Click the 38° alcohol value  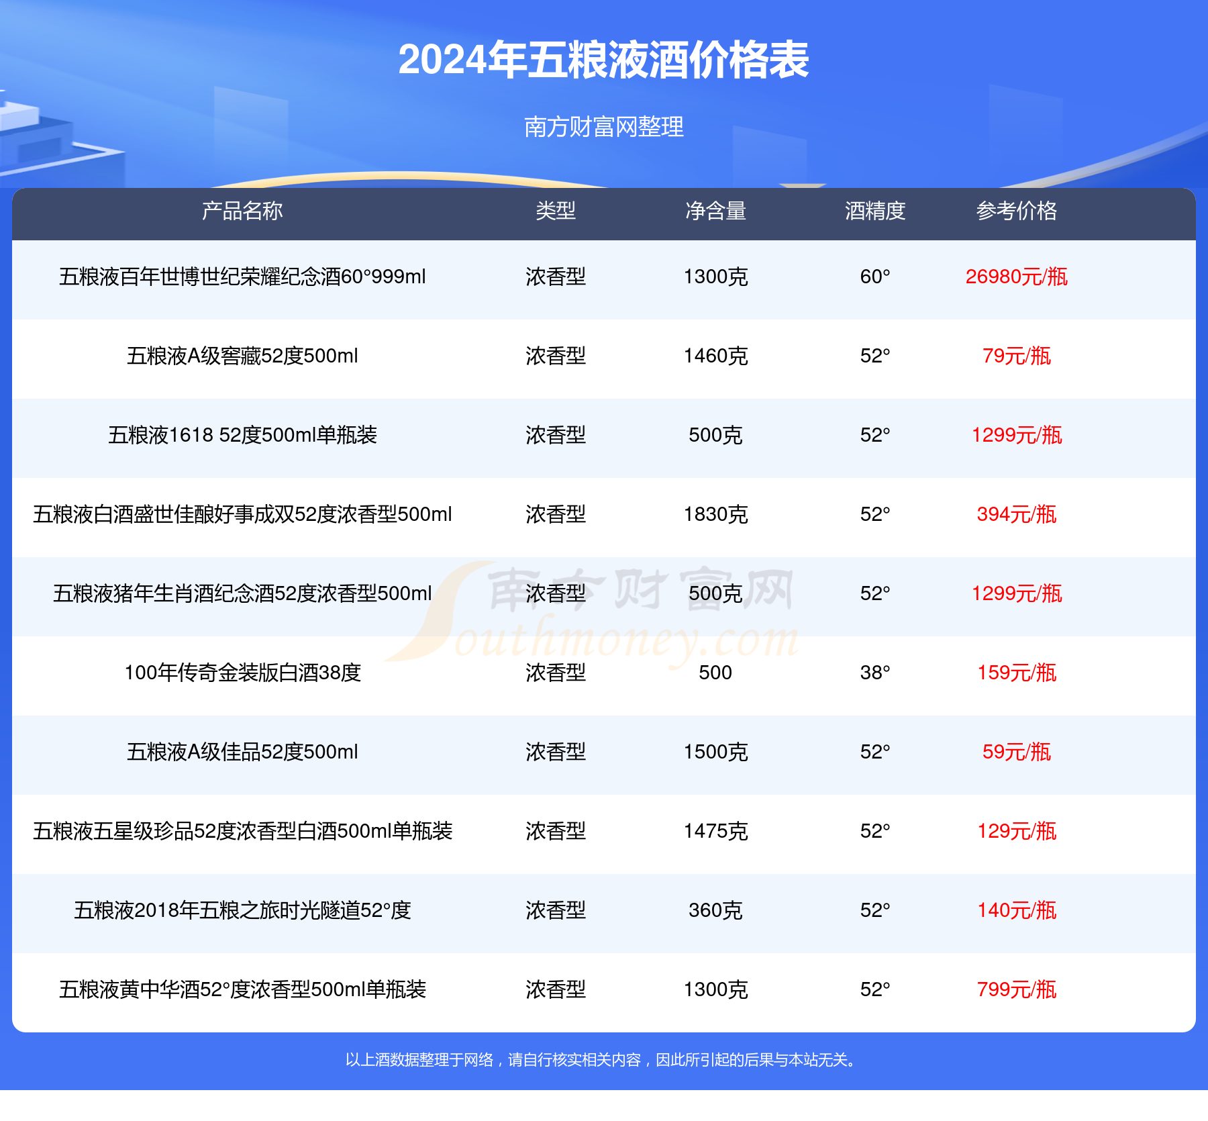(x=875, y=673)
